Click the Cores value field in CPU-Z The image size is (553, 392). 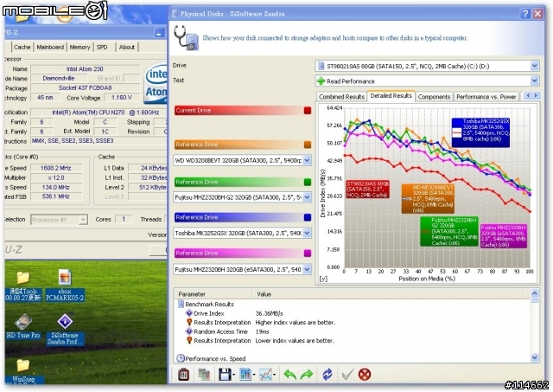point(123,219)
